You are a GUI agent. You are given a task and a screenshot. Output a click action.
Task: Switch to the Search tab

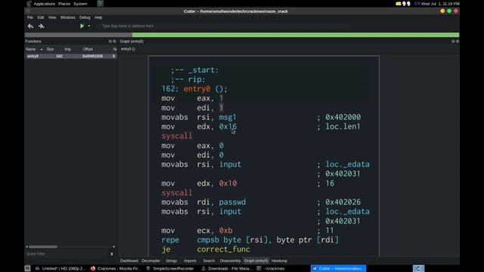209,261
